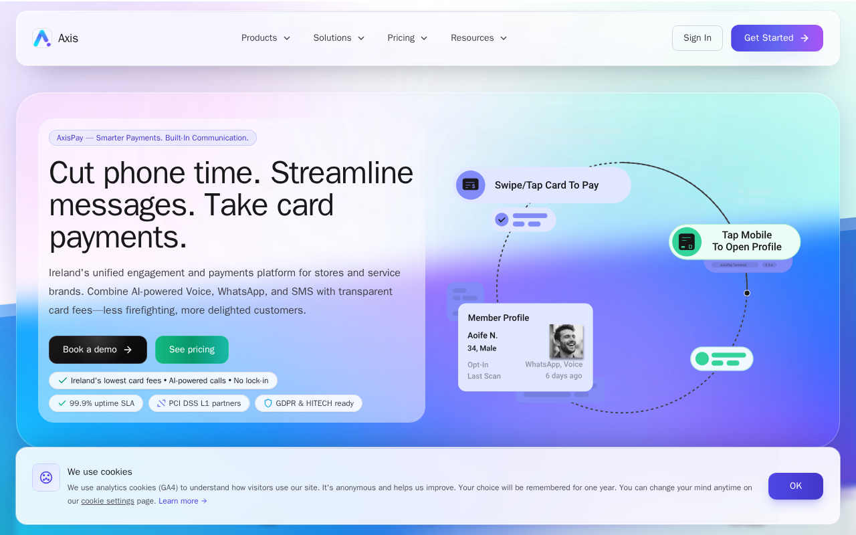Screen dimensions: 856x535
Task: Click the Swipe/Tap Card To Pay label
Action: [x=546, y=185]
